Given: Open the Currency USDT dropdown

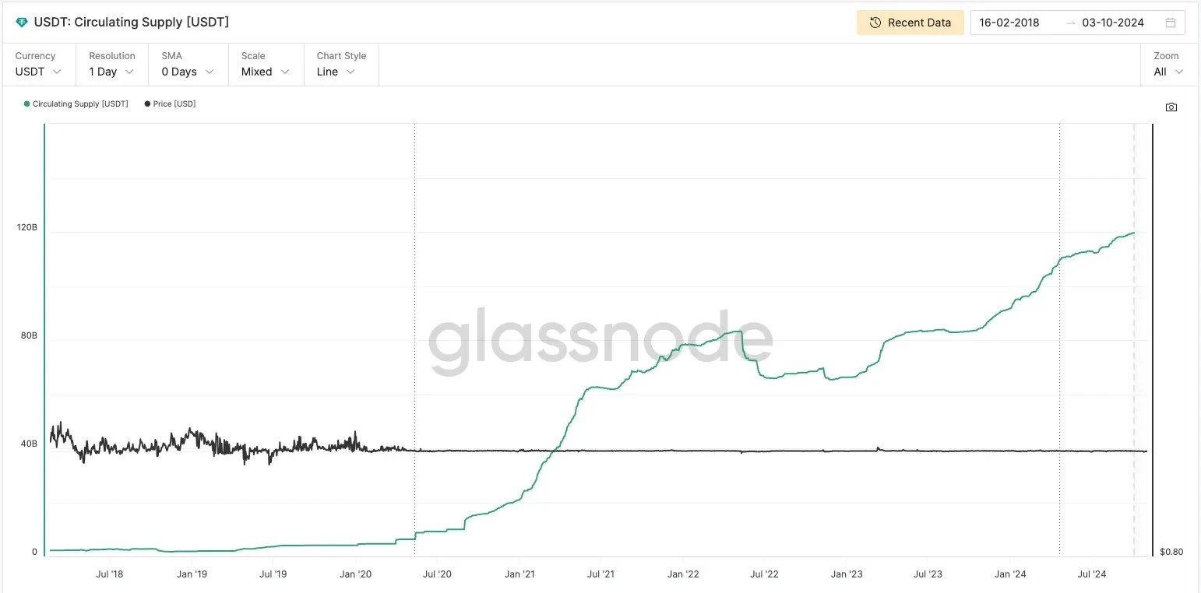Looking at the screenshot, I should [x=38, y=72].
